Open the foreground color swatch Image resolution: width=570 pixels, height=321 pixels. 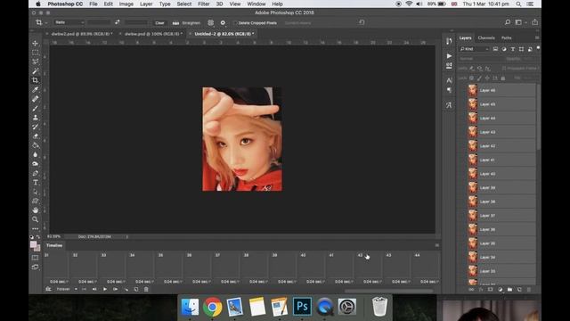[x=33, y=244]
